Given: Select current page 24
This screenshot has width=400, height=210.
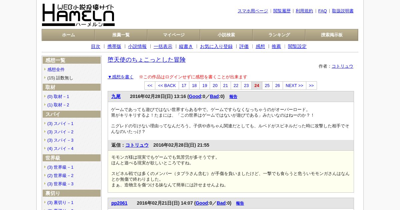Looking at the screenshot, I should tap(257, 86).
